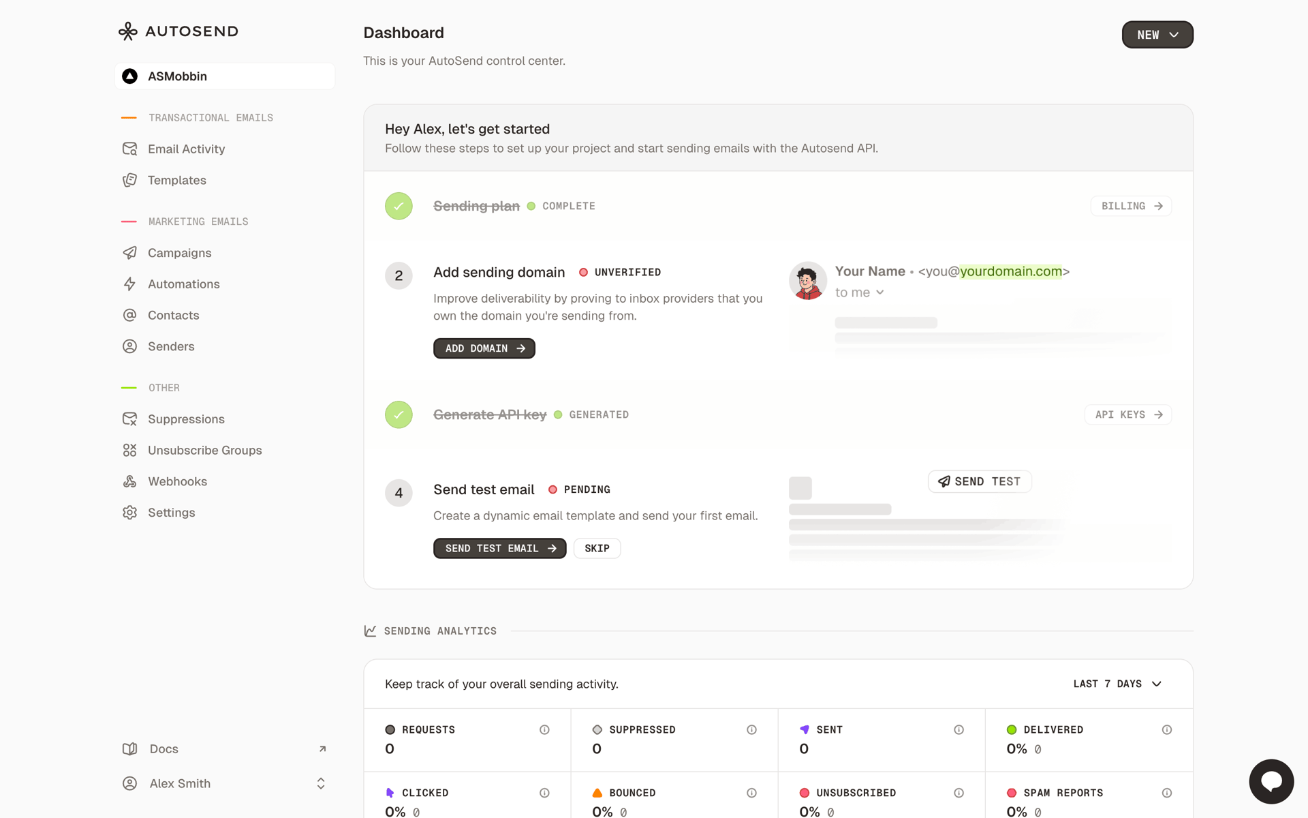Click the Contacts at-sign icon
The image size is (1308, 818).
(x=129, y=316)
